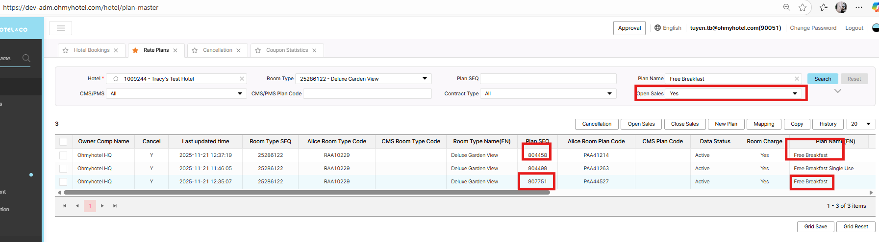Click star icon on Hotel Bookings tab
The width and height of the screenshot is (879, 242).
tap(66, 50)
